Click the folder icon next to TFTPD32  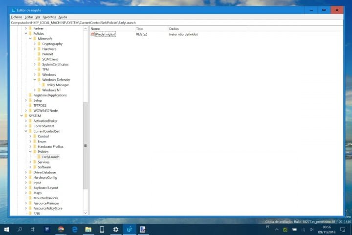tap(30, 105)
